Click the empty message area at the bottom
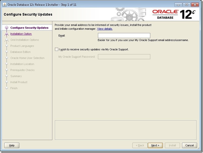 (126, 130)
